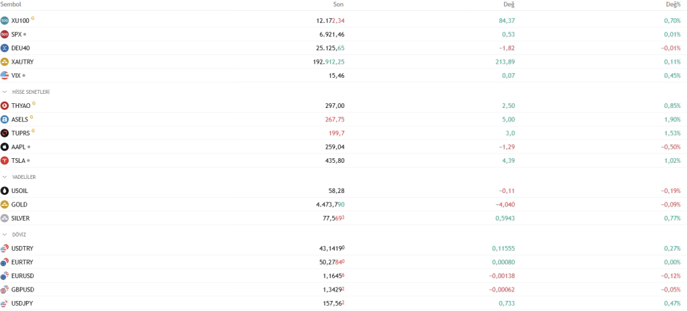This screenshot has width=687, height=311.
Task: Collapse the HİSSE SENETLERİ section
Action: [5, 92]
